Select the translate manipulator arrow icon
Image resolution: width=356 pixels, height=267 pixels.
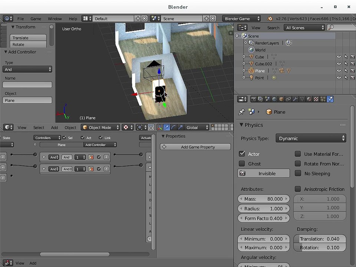[167, 127]
